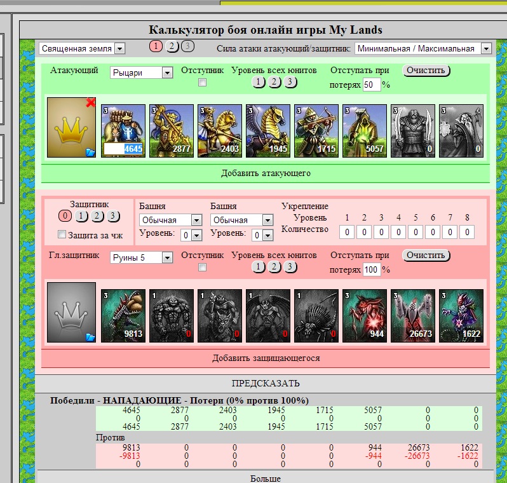Viewport: 507px width, 483px height.
Task: Select attacker flying unit with 1945
Action: tap(268, 131)
